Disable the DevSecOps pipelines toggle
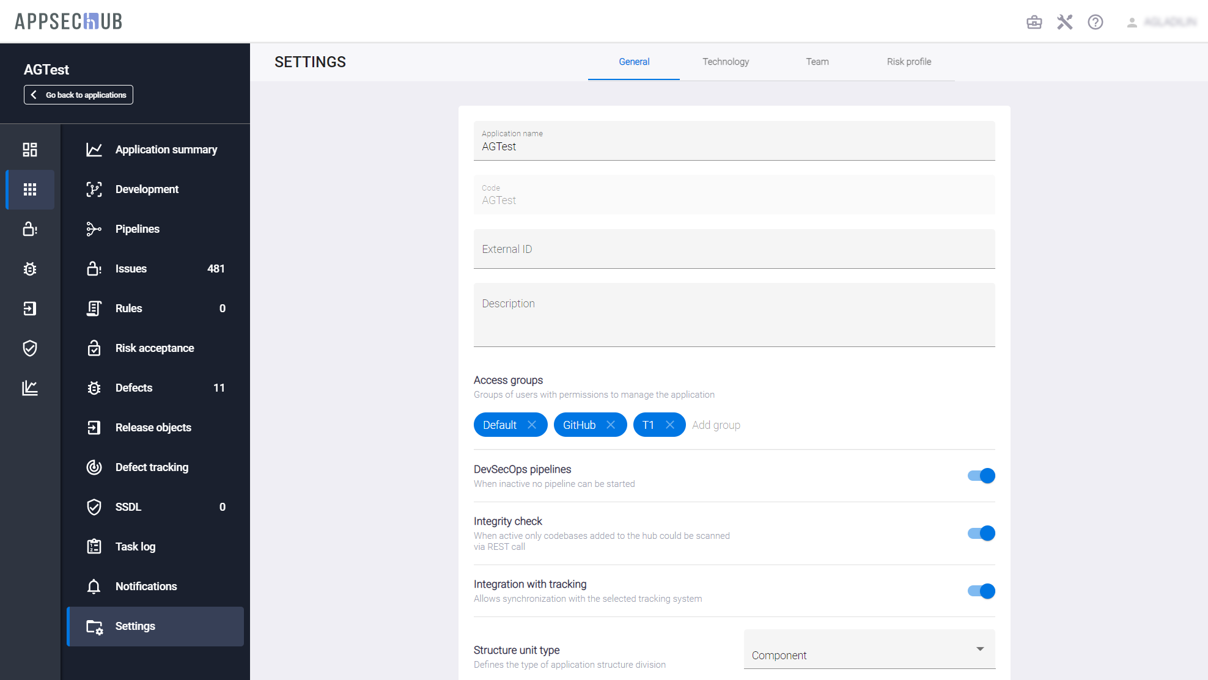Viewport: 1208px width, 680px height. pos(981,476)
